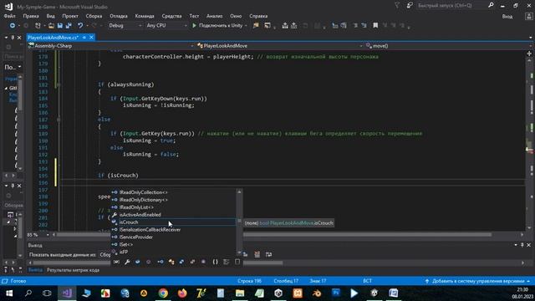This screenshot has height=301, width=535.
Task: Open dropdown arrow next to Подключить к Unity
Action: point(246,26)
